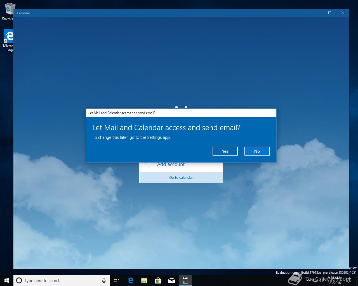The height and width of the screenshot is (286, 358).
Task: Click the Calendar window title text
Action: point(23,13)
